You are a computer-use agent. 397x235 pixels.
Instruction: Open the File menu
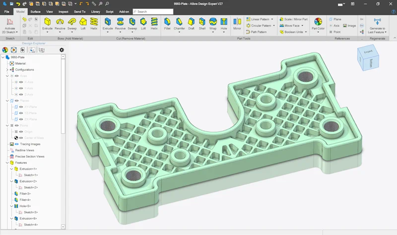(7, 11)
